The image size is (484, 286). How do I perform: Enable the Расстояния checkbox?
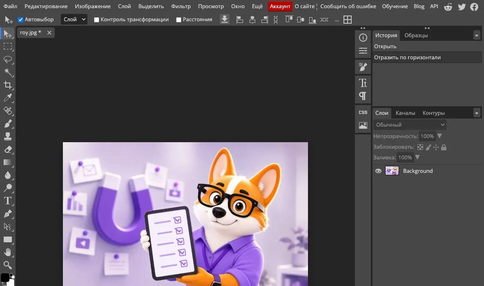click(x=178, y=20)
